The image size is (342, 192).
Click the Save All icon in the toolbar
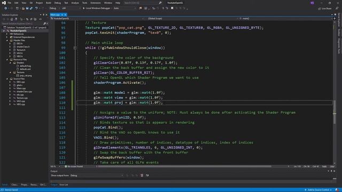pos(31,9)
